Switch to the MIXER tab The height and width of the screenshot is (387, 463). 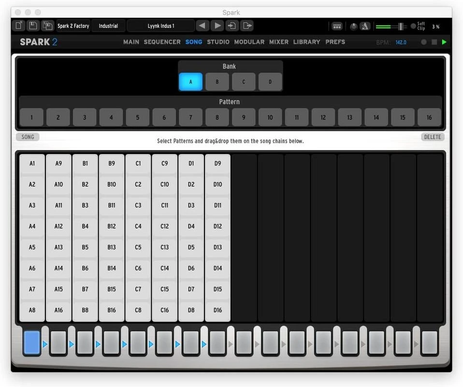point(279,42)
